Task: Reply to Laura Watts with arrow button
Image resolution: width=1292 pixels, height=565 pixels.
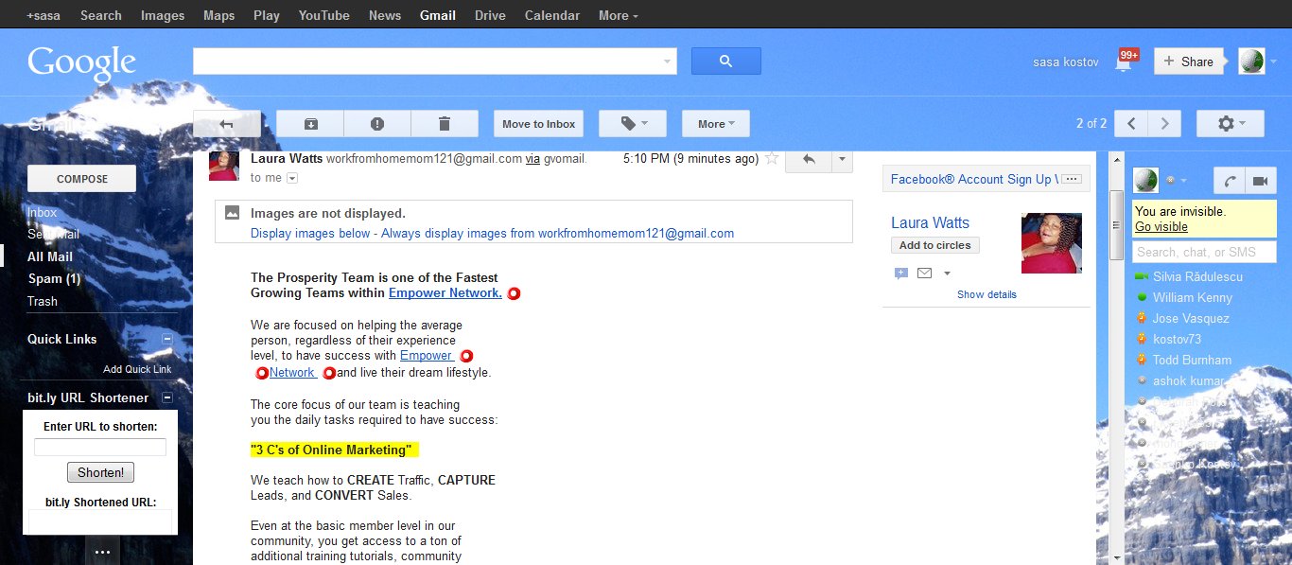Action: click(x=809, y=160)
